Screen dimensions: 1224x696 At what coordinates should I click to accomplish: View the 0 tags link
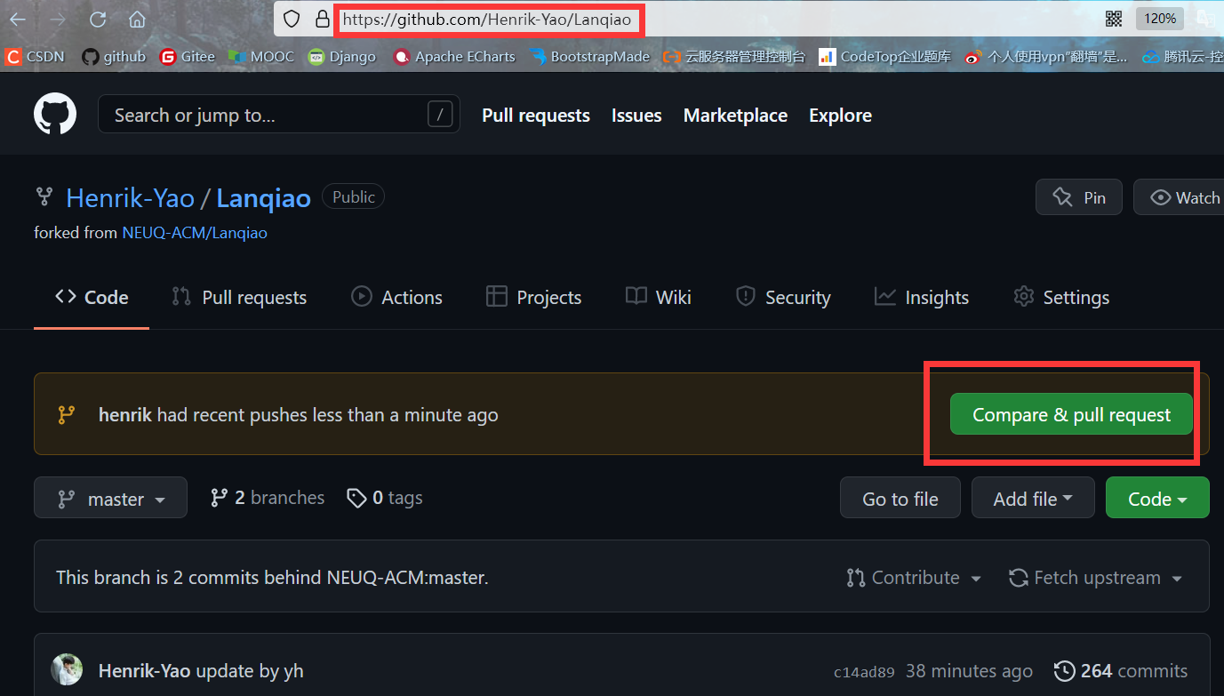(x=384, y=498)
